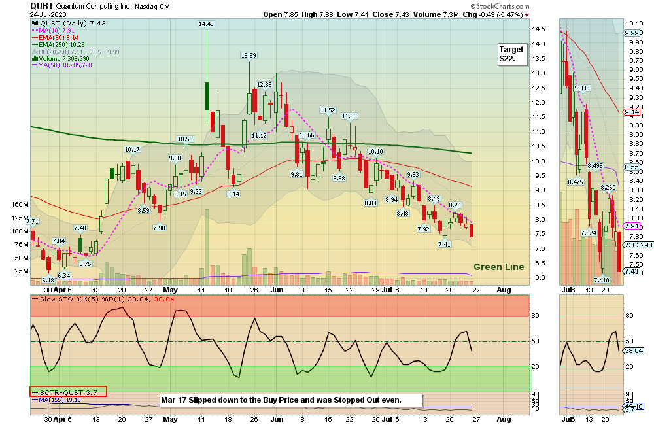Select the High 7.88 header value

coord(317,14)
